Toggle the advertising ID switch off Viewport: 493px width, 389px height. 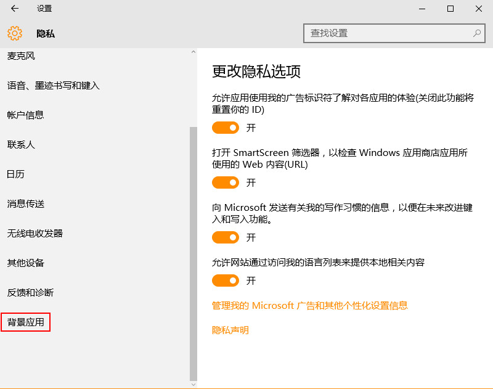226,128
